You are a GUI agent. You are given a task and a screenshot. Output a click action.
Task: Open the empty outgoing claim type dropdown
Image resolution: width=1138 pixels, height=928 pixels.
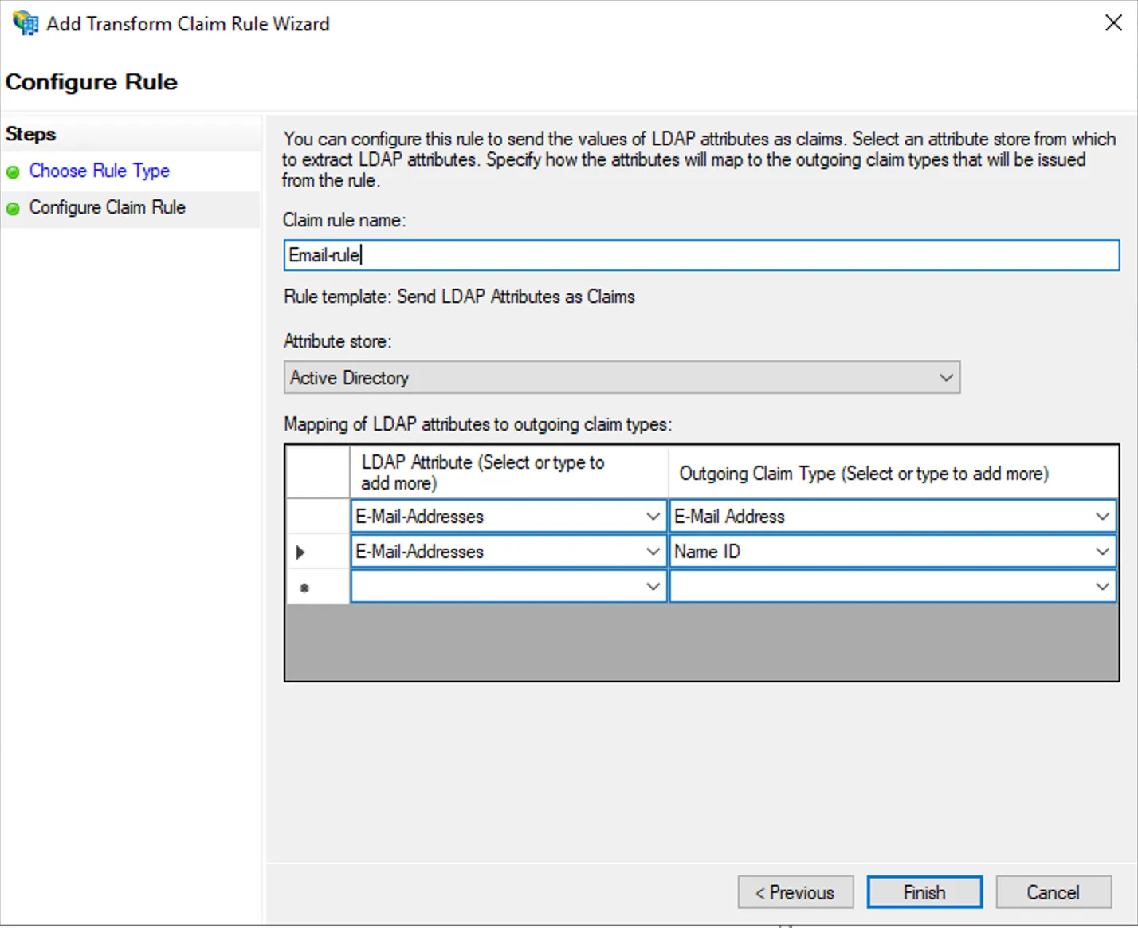tap(1103, 586)
